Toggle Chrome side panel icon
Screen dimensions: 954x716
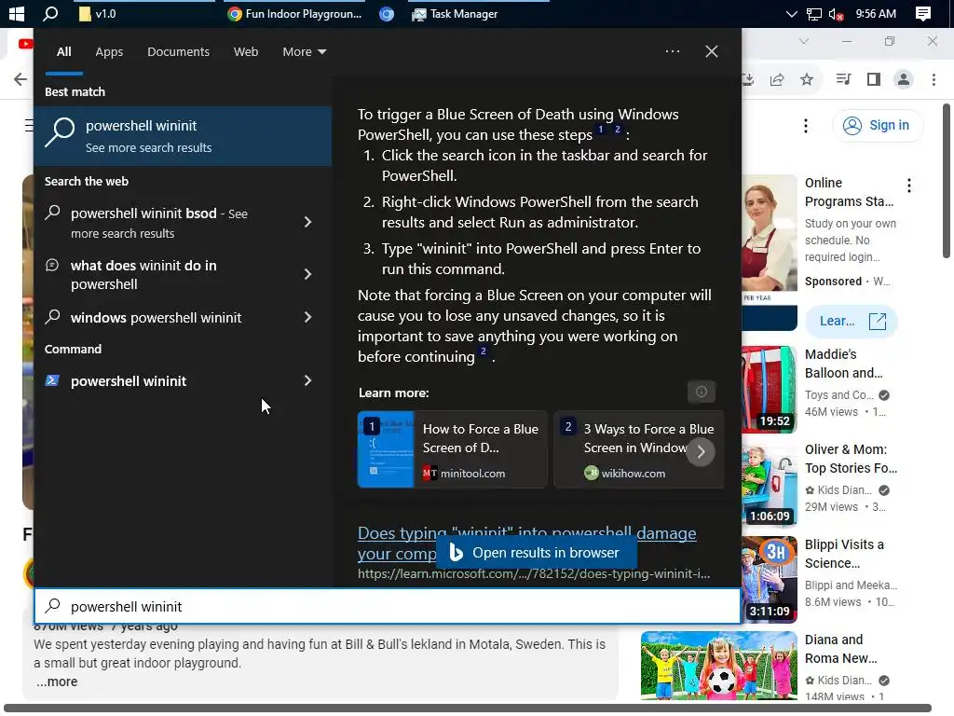pyautogui.click(x=874, y=79)
